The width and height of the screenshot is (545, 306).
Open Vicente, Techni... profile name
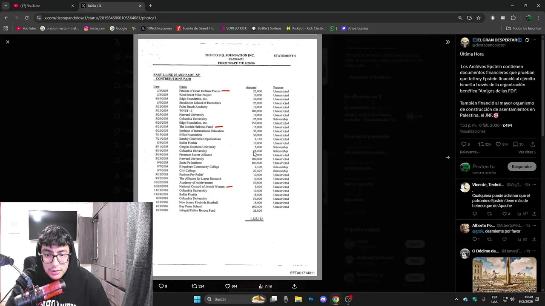488,185
